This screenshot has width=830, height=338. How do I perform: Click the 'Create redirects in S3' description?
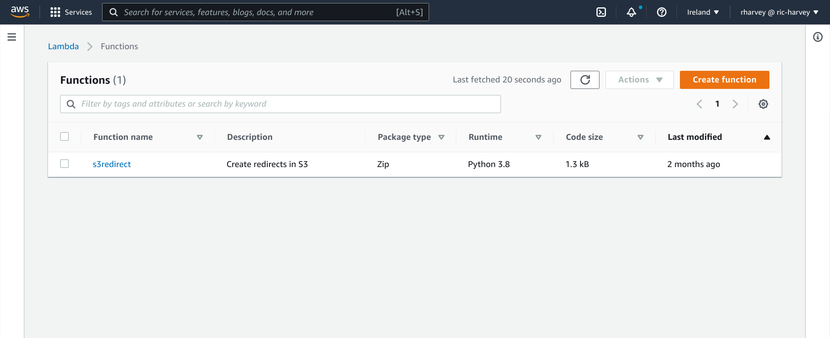[267, 164]
